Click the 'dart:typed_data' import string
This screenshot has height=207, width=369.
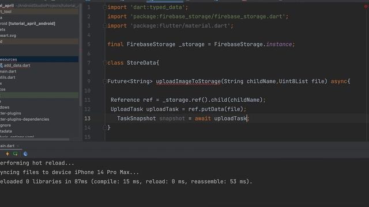pyautogui.click(x=157, y=7)
